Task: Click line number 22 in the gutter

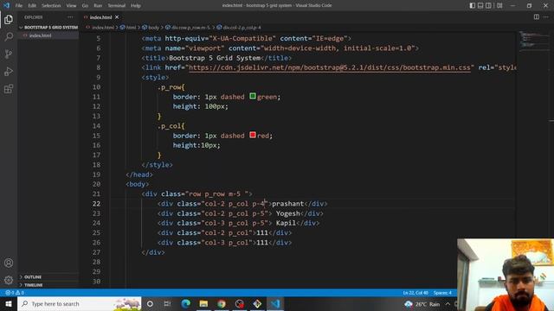Action: (96, 204)
